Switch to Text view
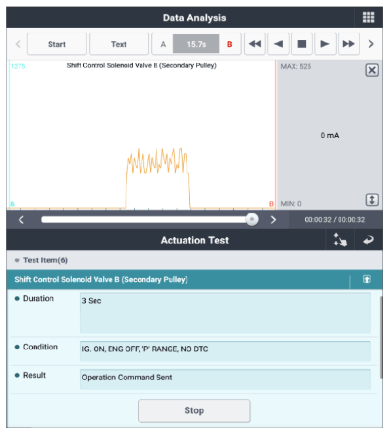This screenshot has height=434, width=389. (119, 44)
